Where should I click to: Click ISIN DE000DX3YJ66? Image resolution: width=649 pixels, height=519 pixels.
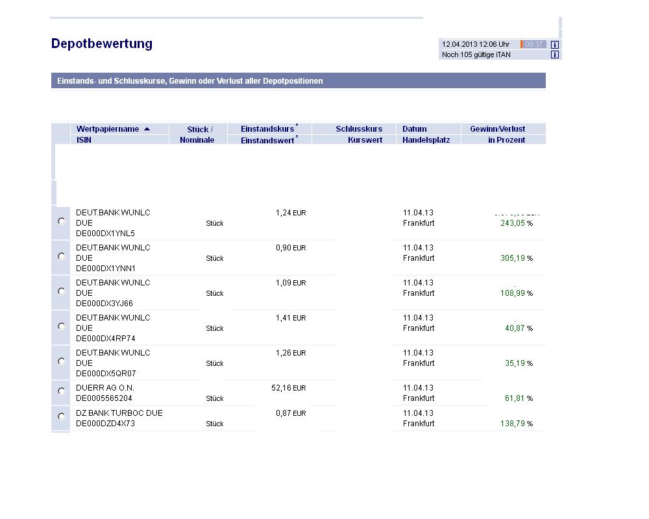[104, 304]
